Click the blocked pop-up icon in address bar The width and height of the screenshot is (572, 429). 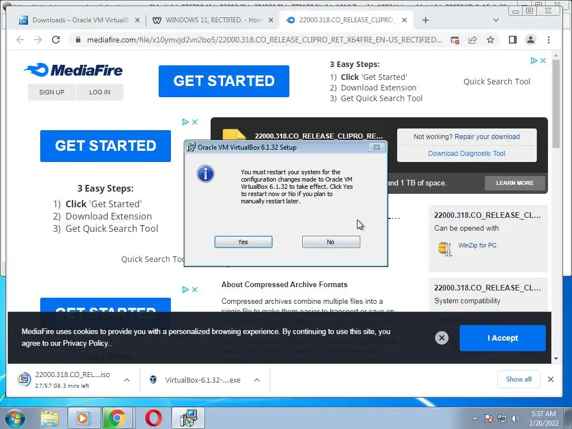pyautogui.click(x=455, y=40)
